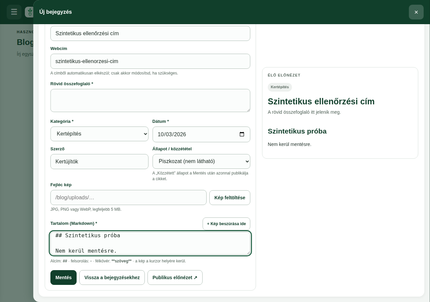
Task: Click the Szerző field Kertújítók
Action: tap(99, 161)
